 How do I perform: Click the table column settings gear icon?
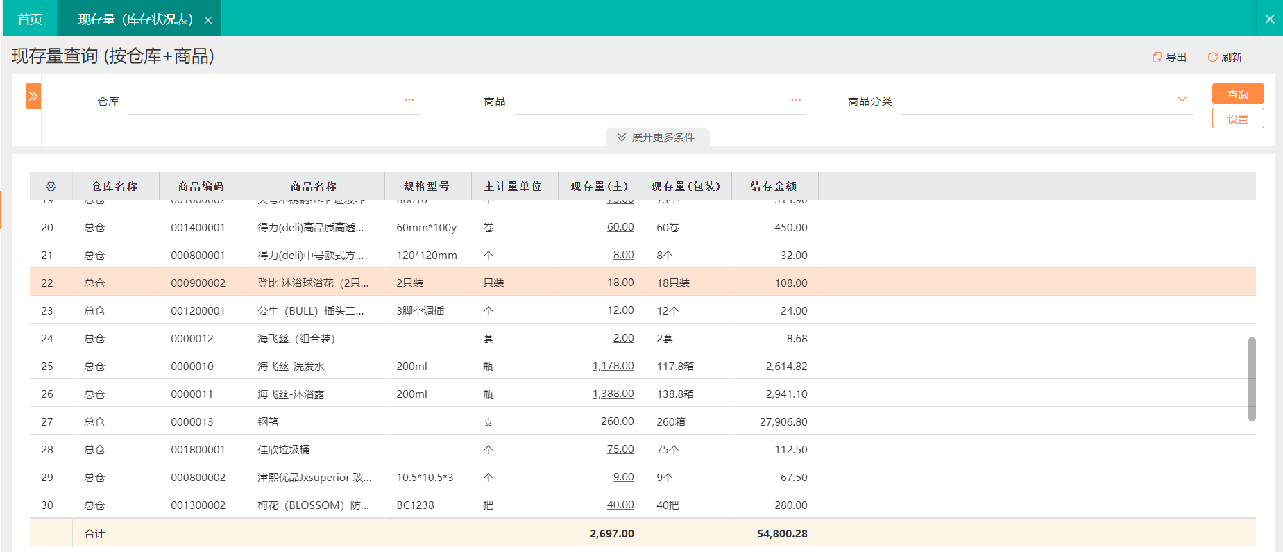[51, 186]
